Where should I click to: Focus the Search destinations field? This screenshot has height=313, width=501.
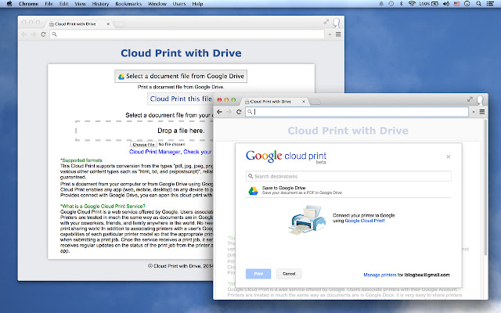348,176
